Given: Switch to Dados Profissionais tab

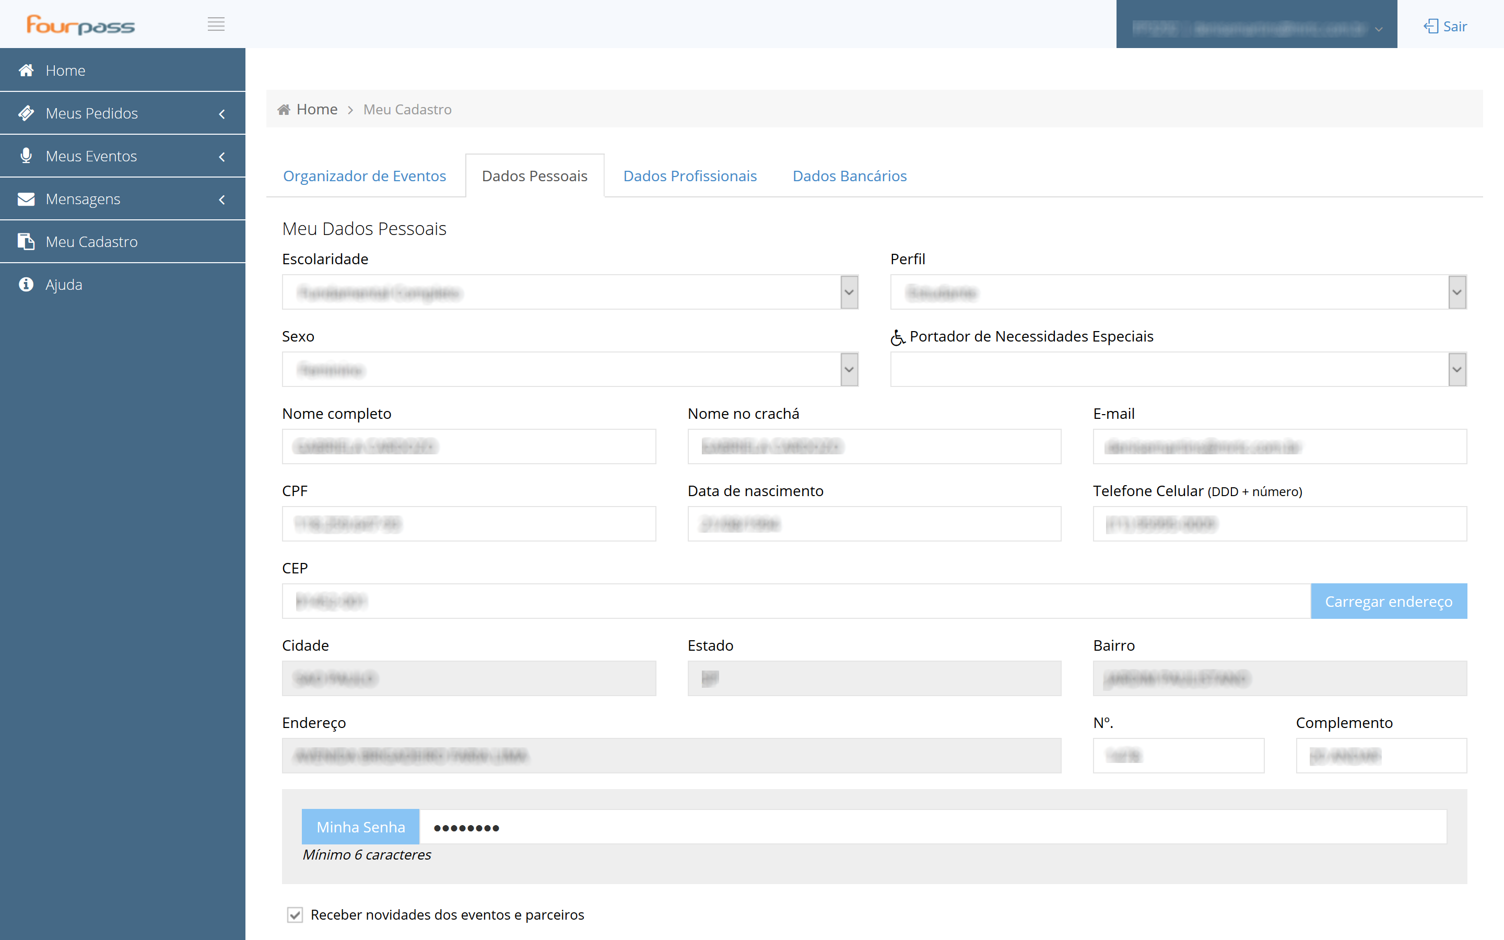Looking at the screenshot, I should (690, 176).
